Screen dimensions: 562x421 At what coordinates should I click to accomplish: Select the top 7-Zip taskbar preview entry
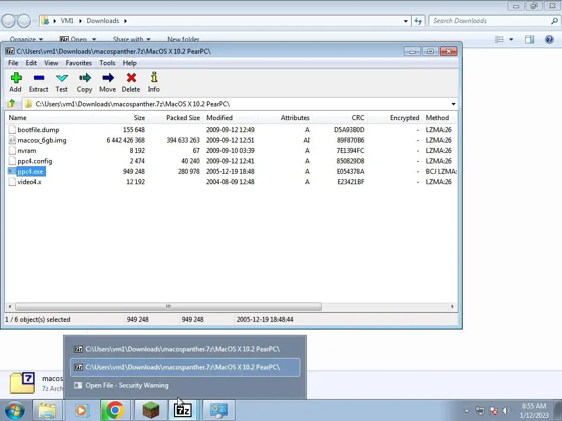click(186, 349)
